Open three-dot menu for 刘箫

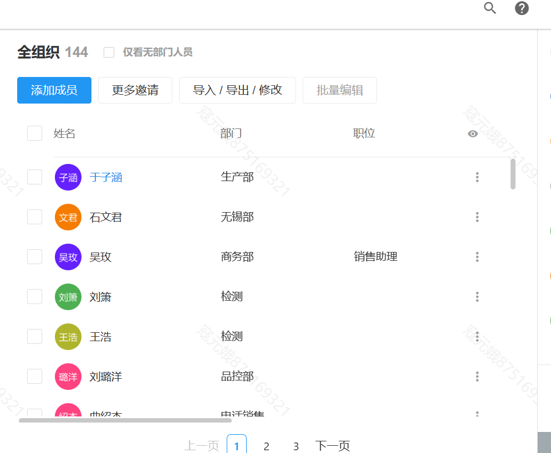point(477,297)
